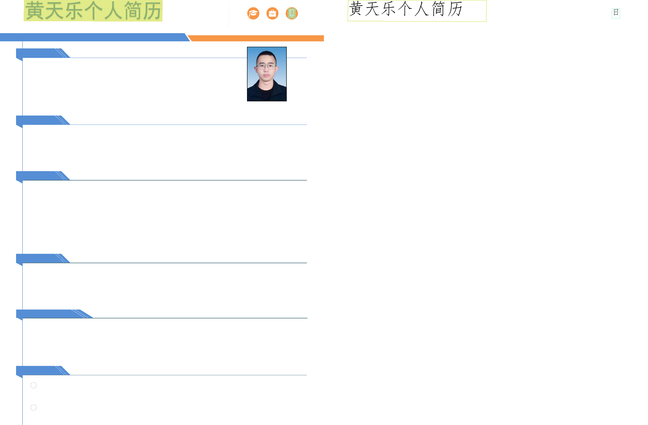Click the small boxed 日 character
The image size is (648, 425).
[x=616, y=13]
